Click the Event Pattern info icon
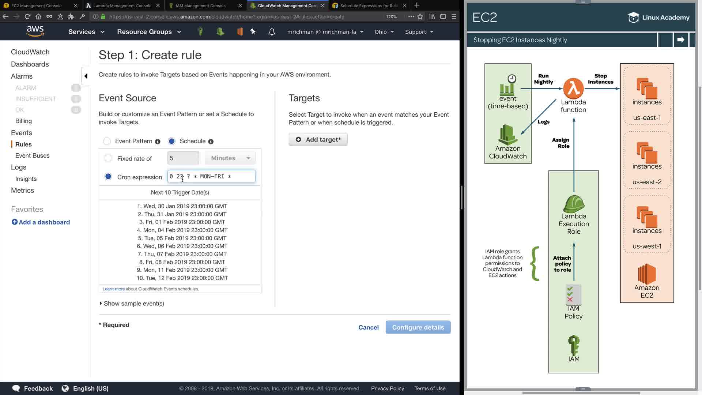The image size is (702, 395). click(158, 142)
